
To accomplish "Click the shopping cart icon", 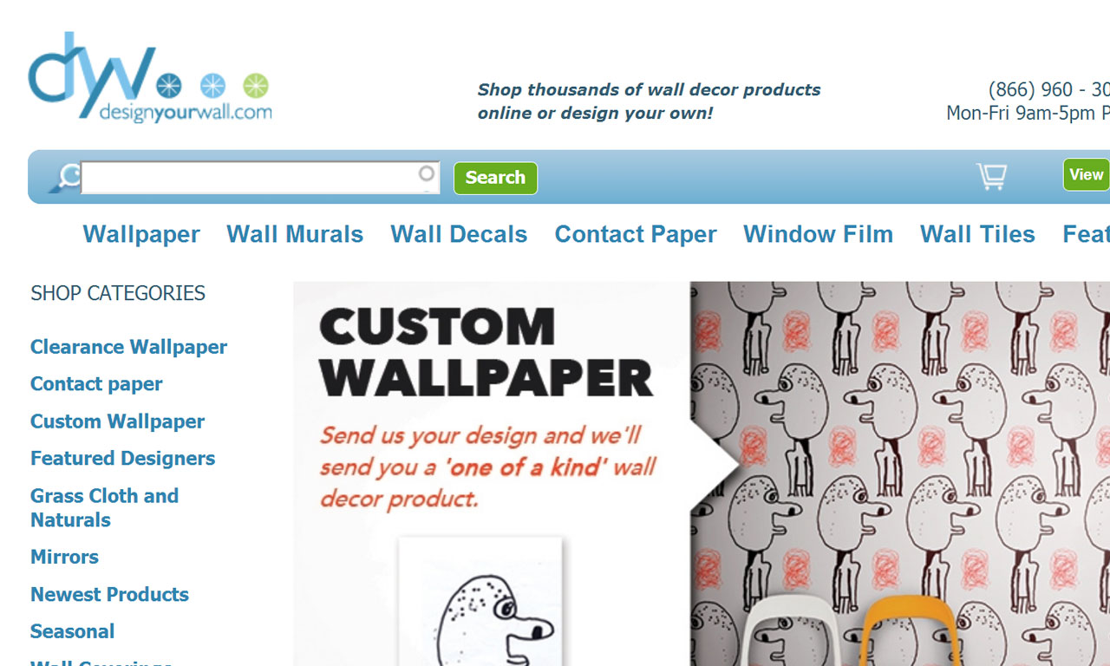I will pyautogui.click(x=992, y=176).
